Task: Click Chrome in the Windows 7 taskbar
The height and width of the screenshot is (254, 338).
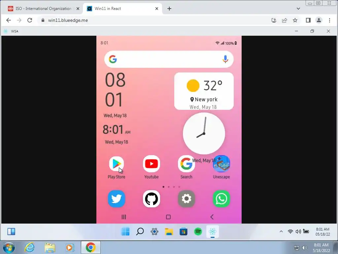Action: 91,247
